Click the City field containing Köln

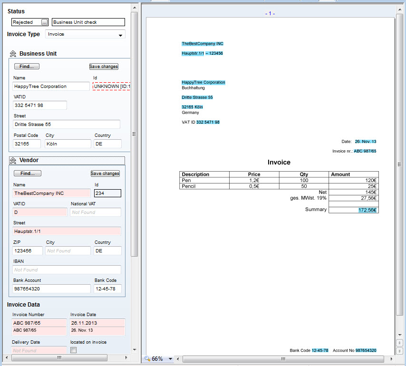[68, 144]
